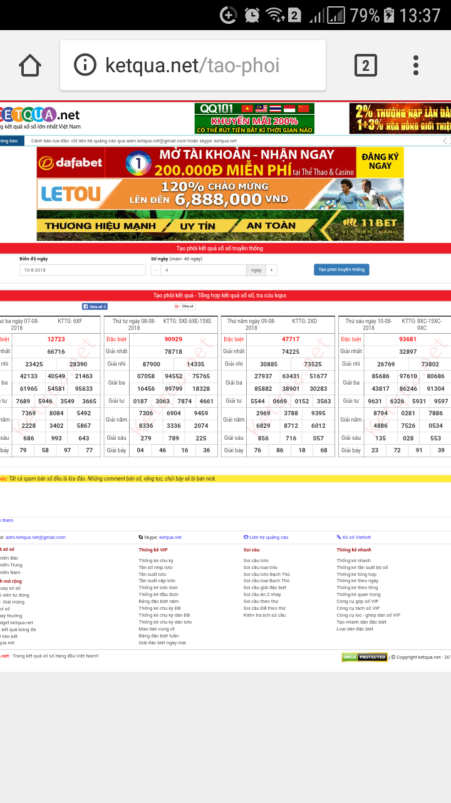The image size is (451, 803).
Task: Open Soi cầu ăn 2 nháy link
Action: (x=262, y=595)
